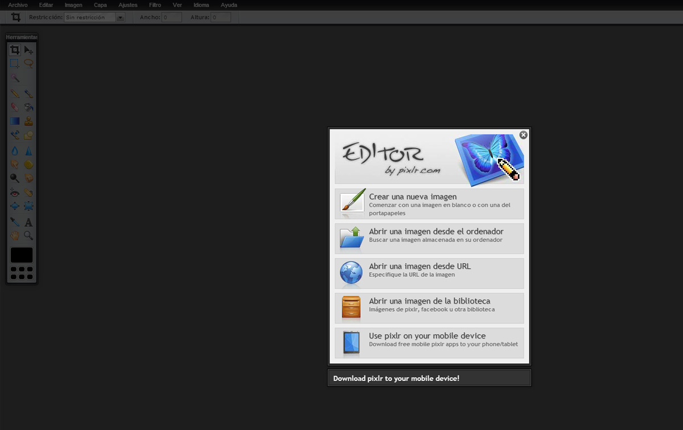Select the Clone Stamp tool
The width and height of the screenshot is (683, 430).
coord(28,121)
